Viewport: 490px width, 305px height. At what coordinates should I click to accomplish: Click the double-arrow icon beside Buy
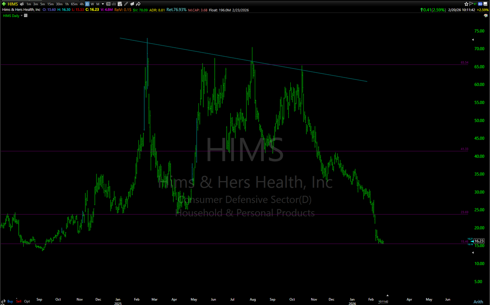tap(3, 301)
